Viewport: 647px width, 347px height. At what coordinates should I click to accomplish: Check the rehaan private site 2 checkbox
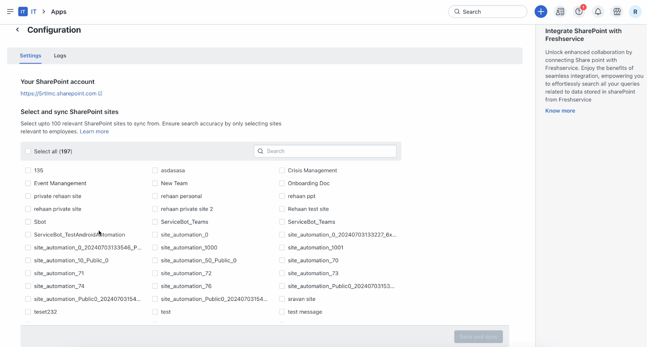click(x=155, y=209)
